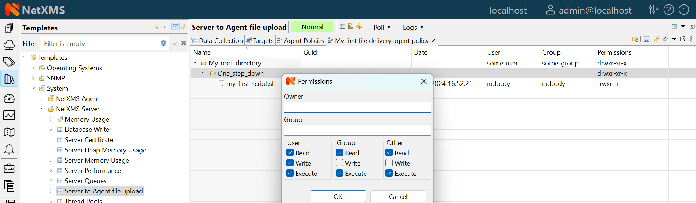Cancel the Permissions dialog
696x203 pixels.
click(x=398, y=196)
